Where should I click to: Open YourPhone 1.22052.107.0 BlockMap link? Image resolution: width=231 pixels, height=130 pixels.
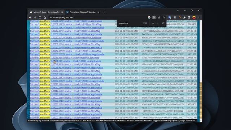click(65, 31)
